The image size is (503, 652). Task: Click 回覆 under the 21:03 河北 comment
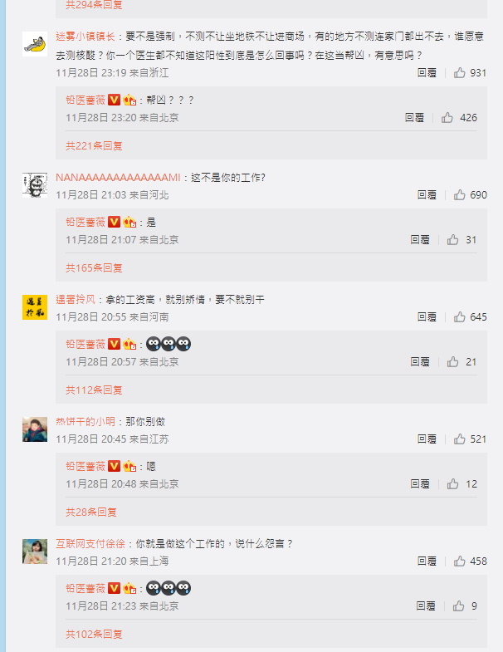pyautogui.click(x=427, y=195)
